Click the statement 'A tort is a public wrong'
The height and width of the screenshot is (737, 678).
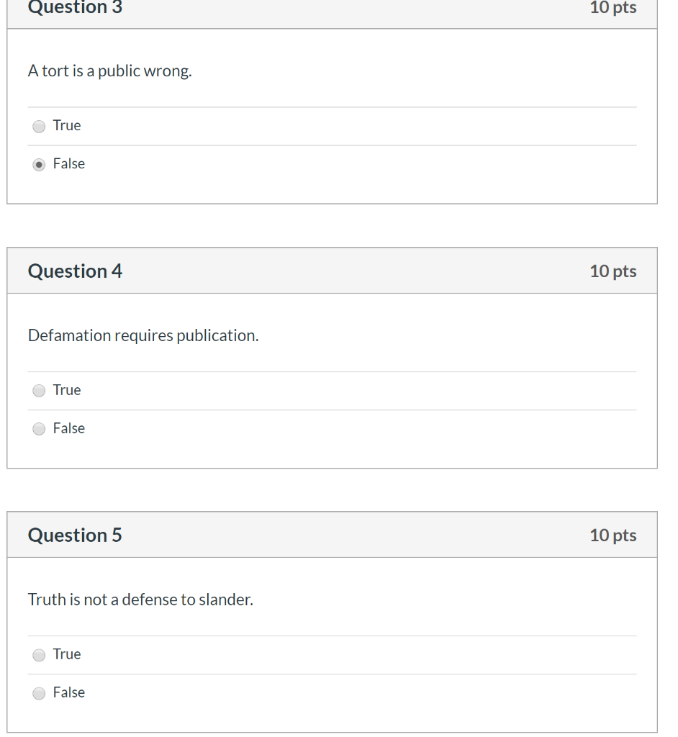point(109,71)
